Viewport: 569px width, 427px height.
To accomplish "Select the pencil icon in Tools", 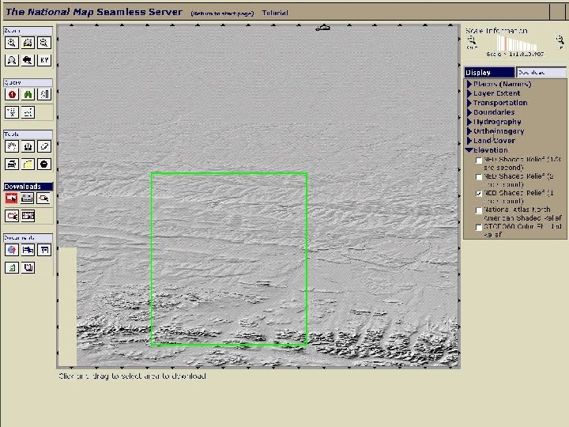I will (x=44, y=146).
